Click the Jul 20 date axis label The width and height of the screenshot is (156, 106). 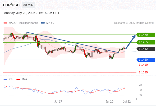coord(109,101)
